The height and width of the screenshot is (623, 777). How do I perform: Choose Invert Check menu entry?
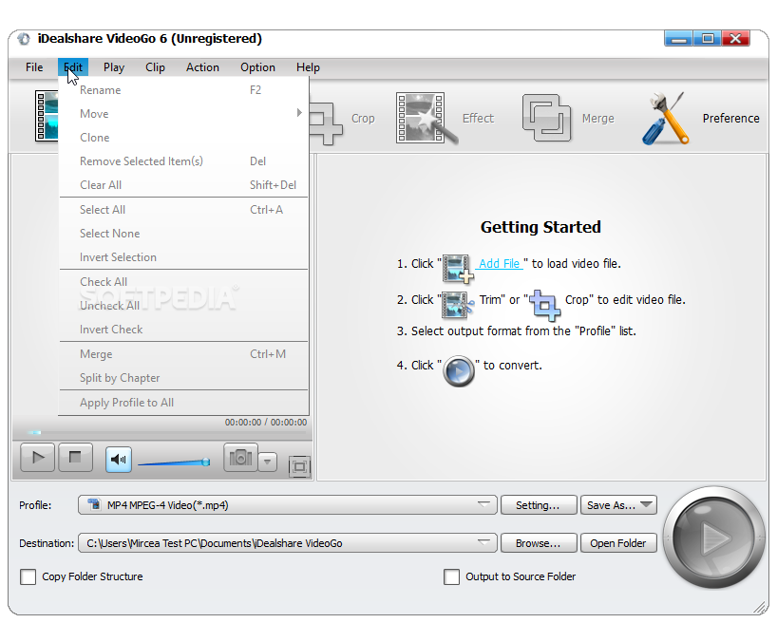tap(184, 330)
